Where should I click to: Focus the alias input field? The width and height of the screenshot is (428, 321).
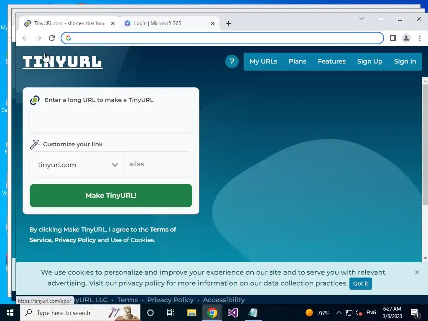tap(158, 164)
